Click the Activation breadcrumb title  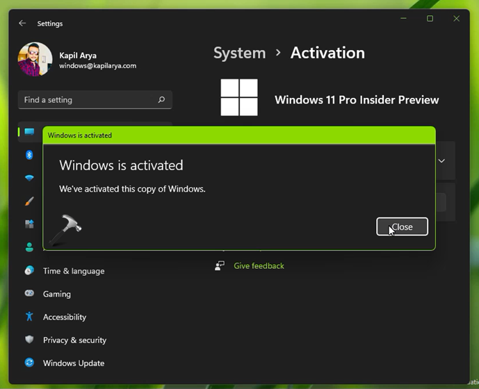point(327,53)
